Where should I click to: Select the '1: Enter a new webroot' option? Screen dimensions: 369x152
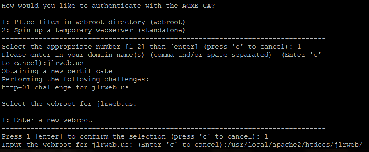[x=47, y=120]
